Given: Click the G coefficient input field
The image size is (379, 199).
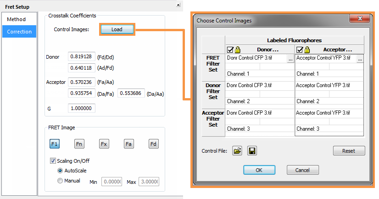Looking at the screenshot, I should tap(82, 109).
